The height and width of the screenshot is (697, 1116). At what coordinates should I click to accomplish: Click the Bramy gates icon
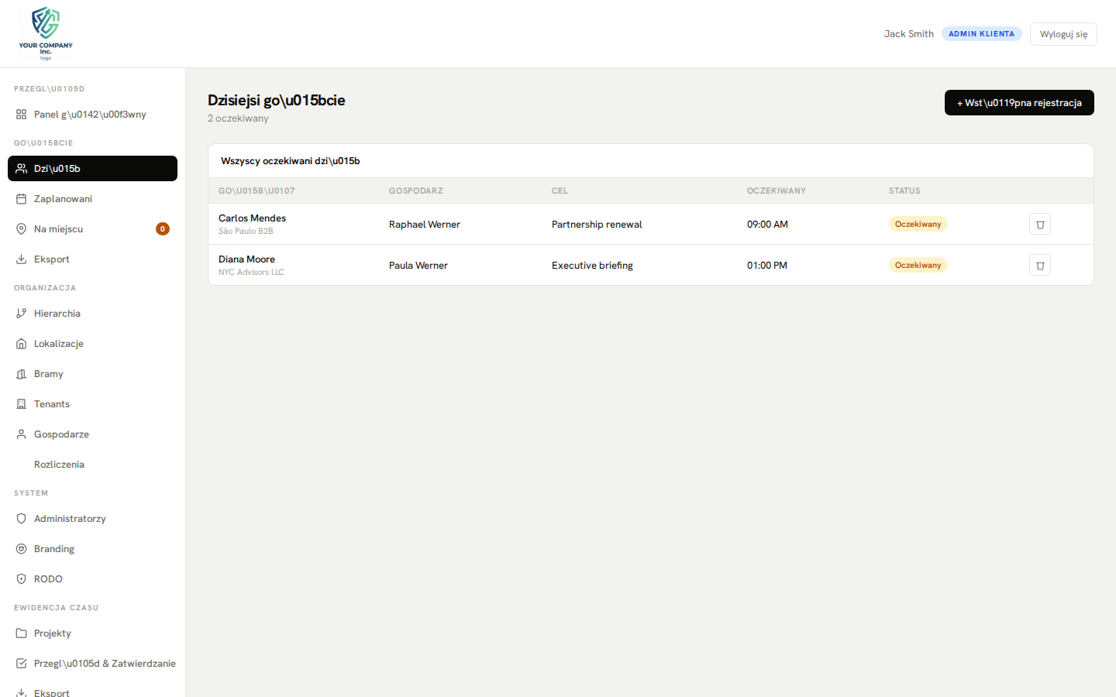pos(21,373)
